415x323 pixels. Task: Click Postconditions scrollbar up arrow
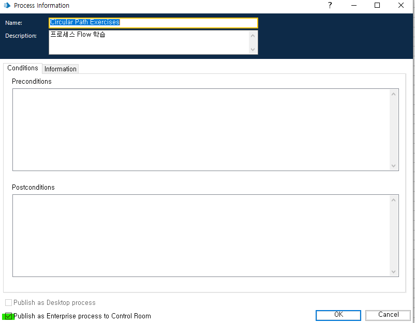tap(394, 200)
